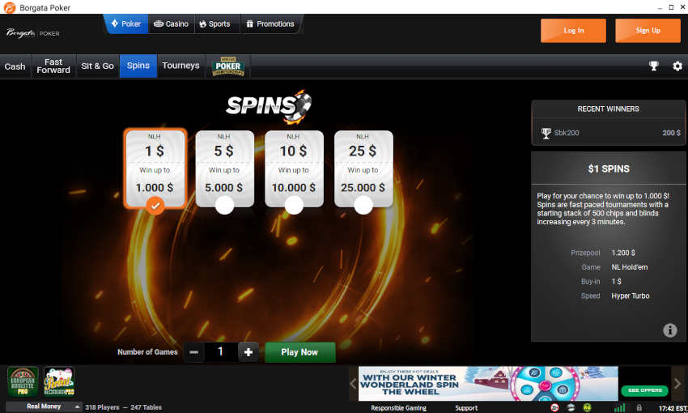This screenshot has width=688, height=413.
Task: Open the Poker Championship badge tab
Action: click(227, 66)
